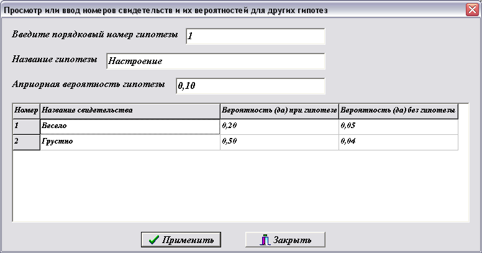482x253 pixels.
Task: Click row header number 1
Action: pyautogui.click(x=27, y=127)
